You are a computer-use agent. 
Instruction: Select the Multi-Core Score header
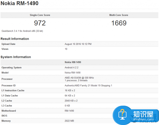coord(119,15)
